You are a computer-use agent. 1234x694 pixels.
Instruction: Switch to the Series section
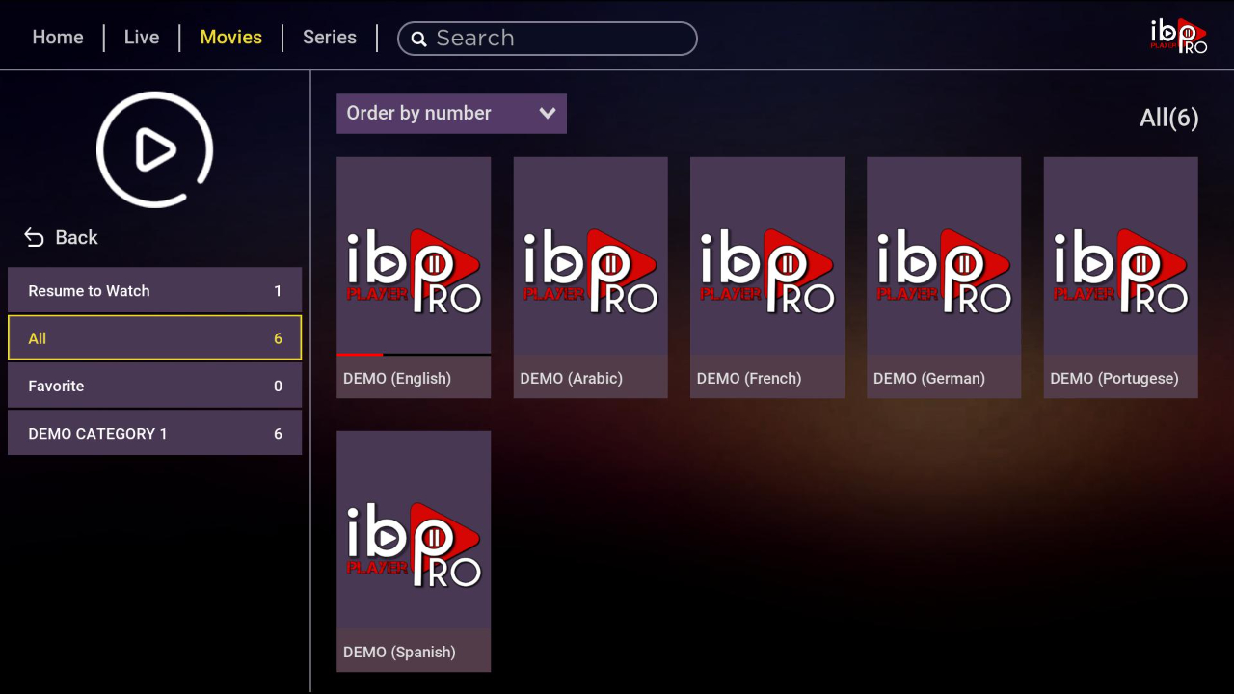tap(329, 37)
